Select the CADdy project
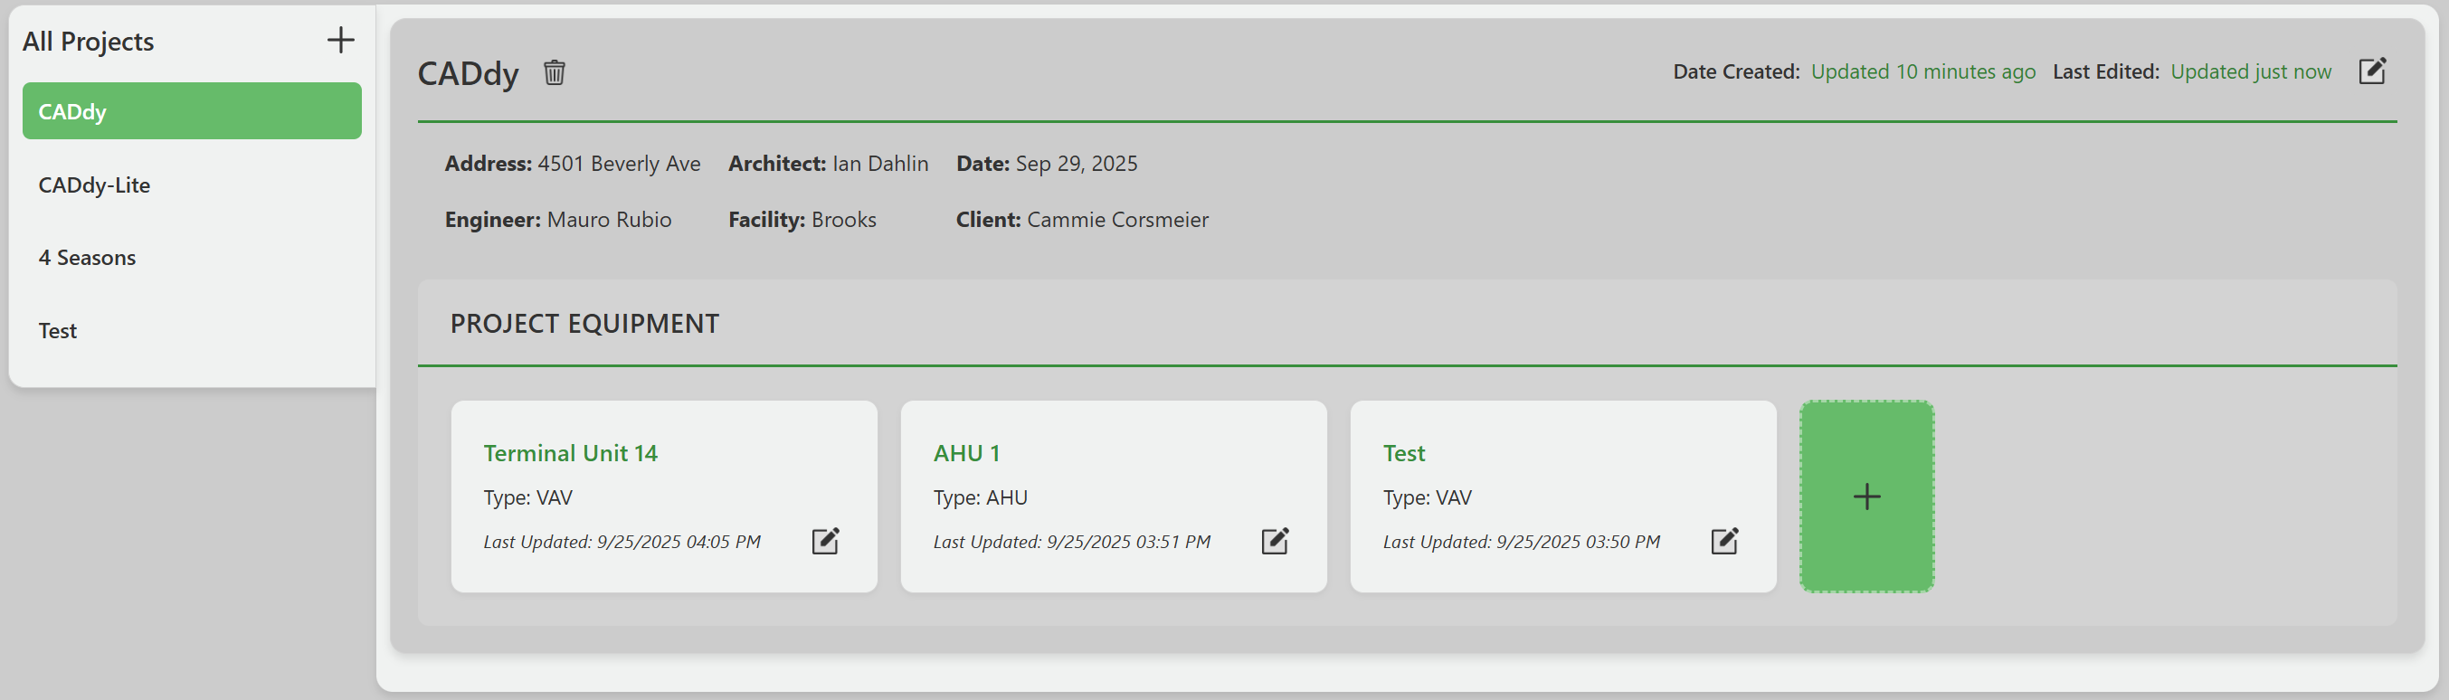 click(191, 111)
